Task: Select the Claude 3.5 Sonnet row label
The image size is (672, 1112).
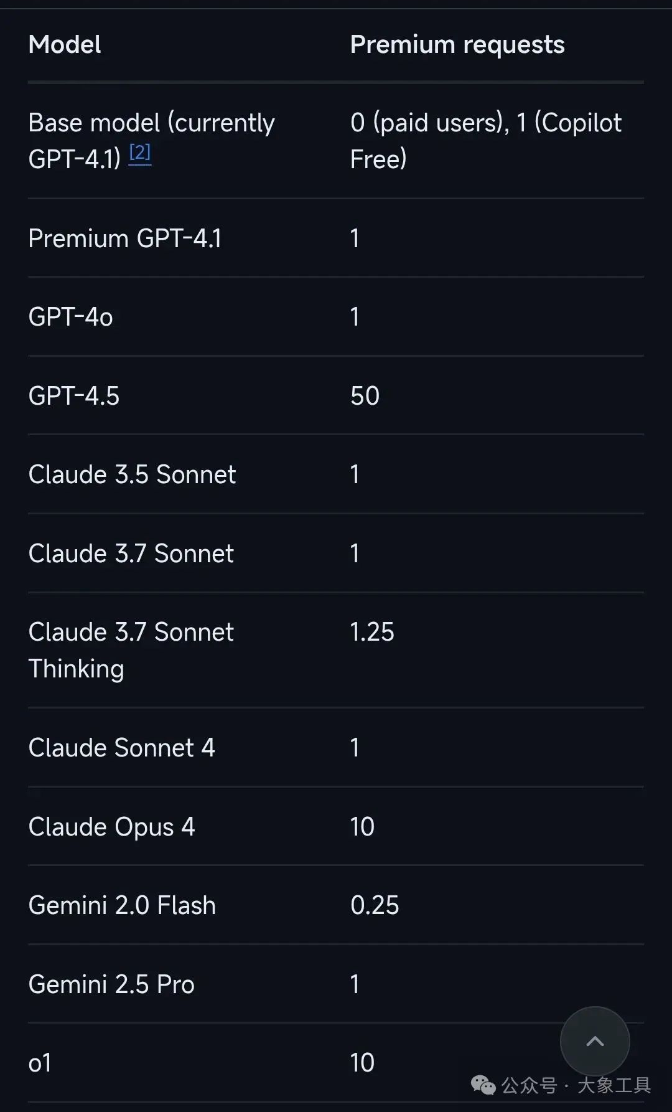Action: [x=133, y=474]
